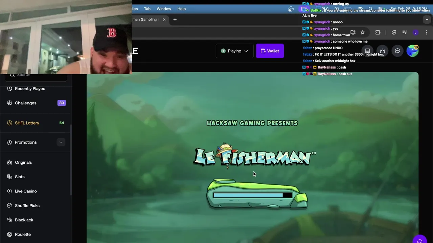The height and width of the screenshot is (243, 433).
Task: Open the chat bubble icon
Action: coord(397,51)
